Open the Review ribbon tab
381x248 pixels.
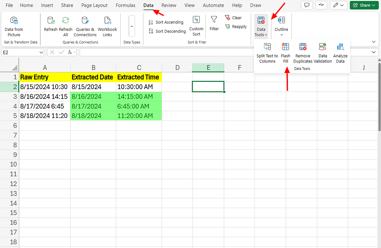pyautogui.click(x=169, y=5)
